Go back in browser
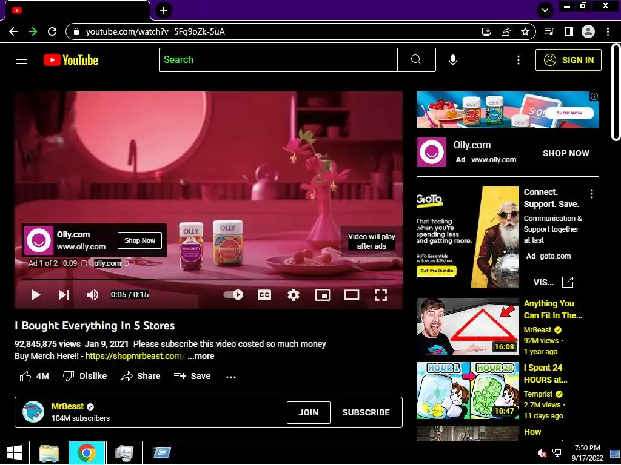621x465 pixels. [x=13, y=31]
